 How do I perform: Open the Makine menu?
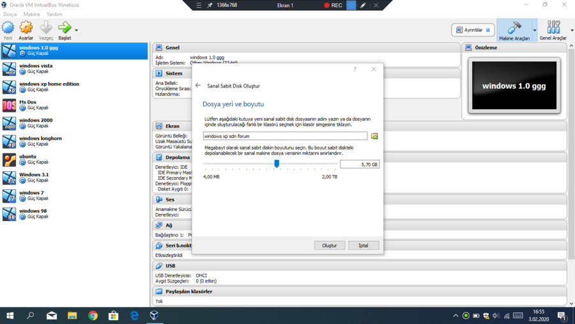[31, 14]
